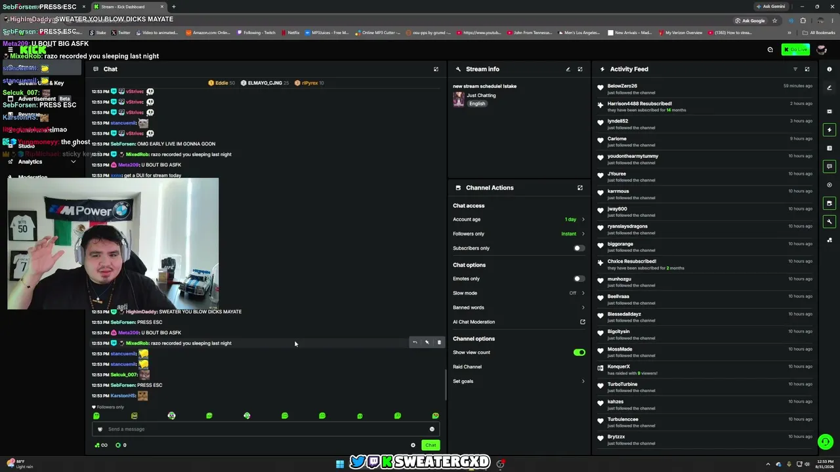The height and width of the screenshot is (472, 840).
Task: Open the green help bubble
Action: tap(826, 442)
